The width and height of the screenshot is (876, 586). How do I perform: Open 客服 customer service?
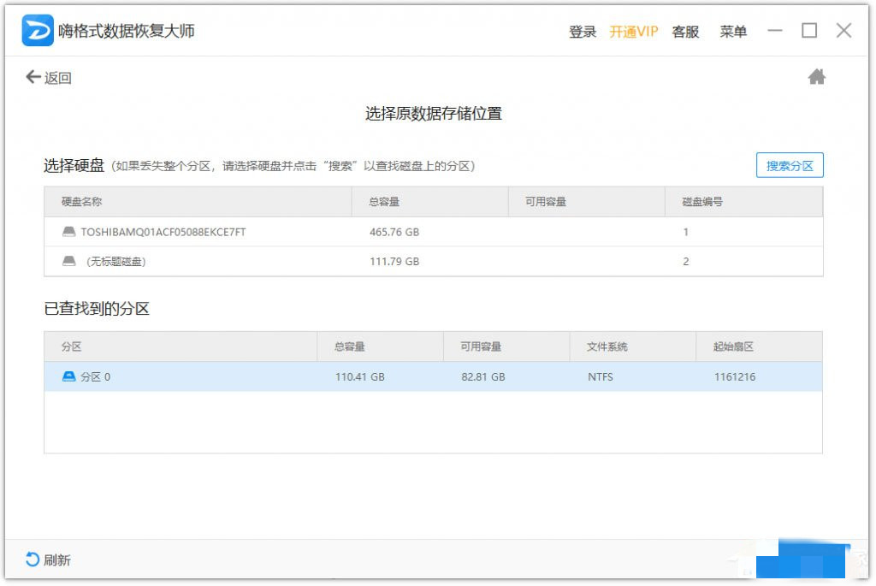coord(685,32)
